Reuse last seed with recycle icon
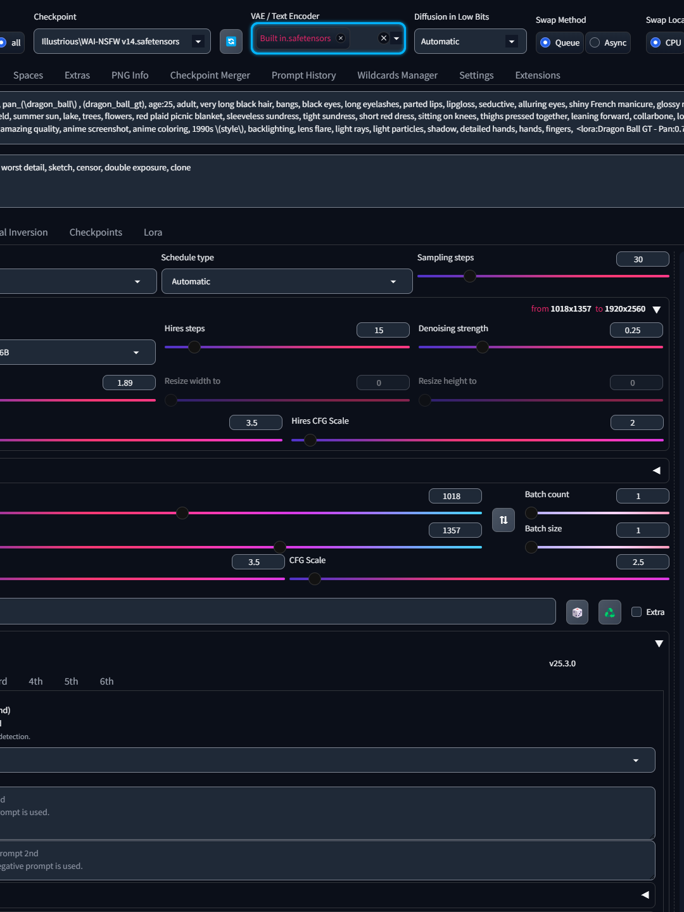The height and width of the screenshot is (912, 684). click(x=610, y=612)
